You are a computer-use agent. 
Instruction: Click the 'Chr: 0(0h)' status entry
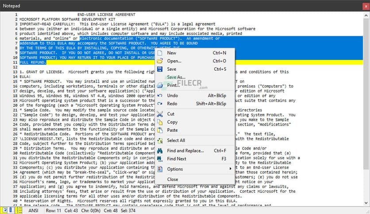(x=91, y=210)
